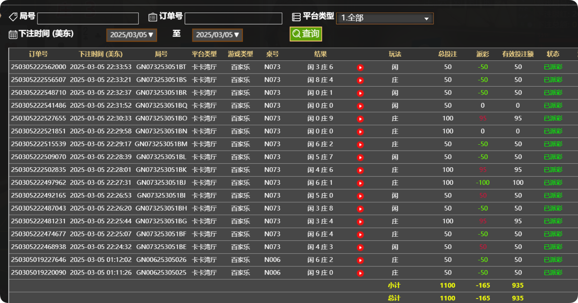Open the end date picker after 至
The image size is (578, 303).
point(217,35)
